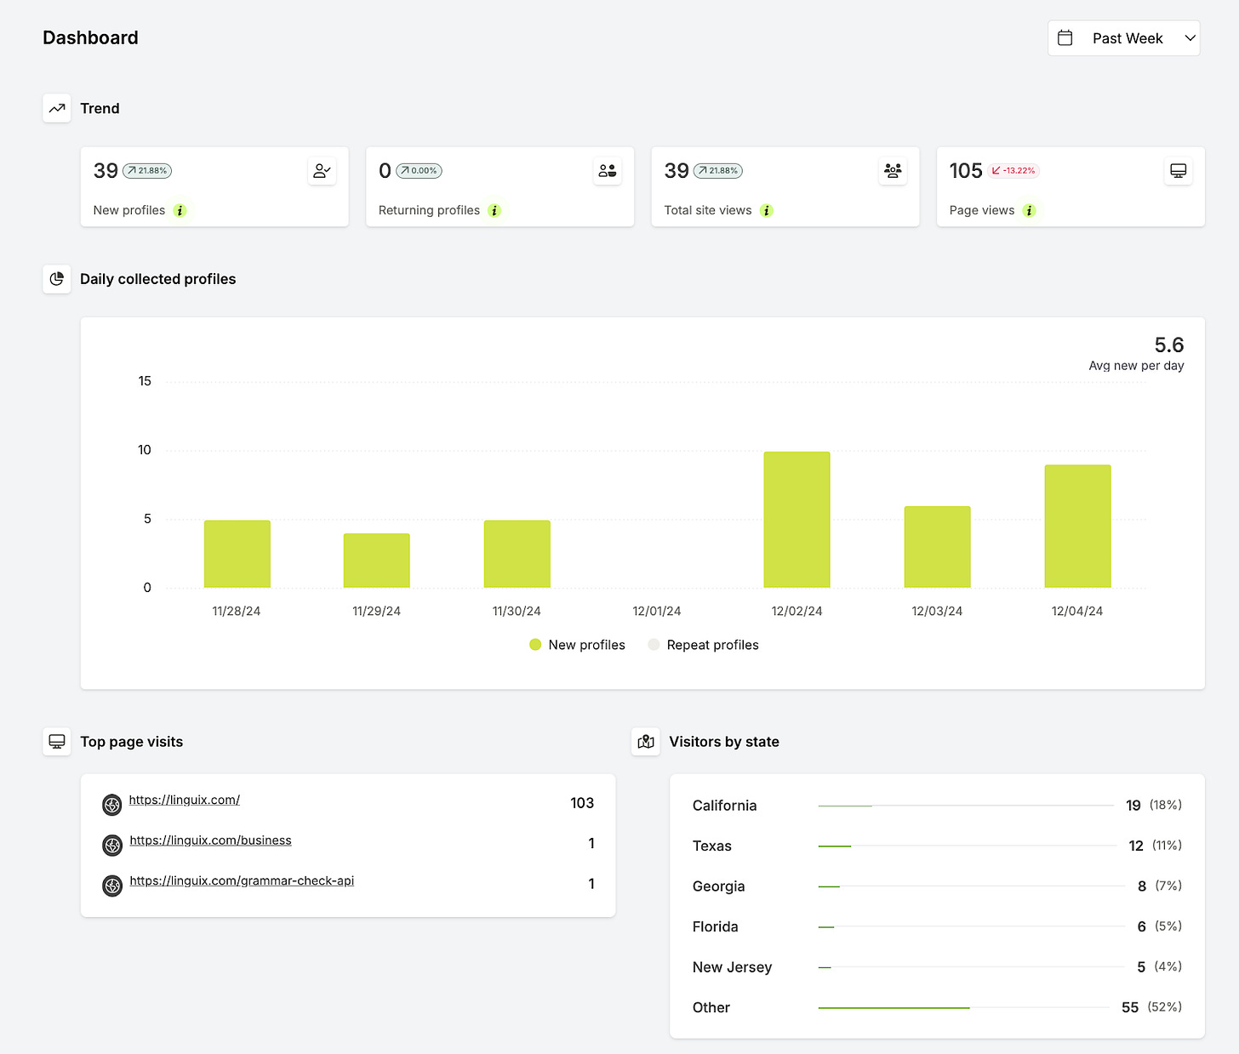Screen dimensions: 1239x1054
Task: Click the Georgia state row label
Action: coord(719,886)
